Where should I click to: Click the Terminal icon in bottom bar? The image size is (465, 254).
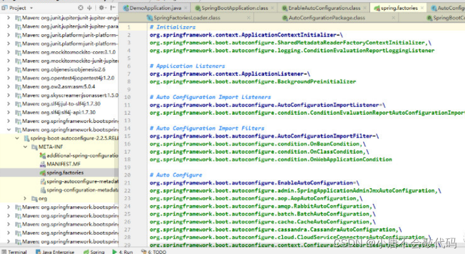click(4, 252)
